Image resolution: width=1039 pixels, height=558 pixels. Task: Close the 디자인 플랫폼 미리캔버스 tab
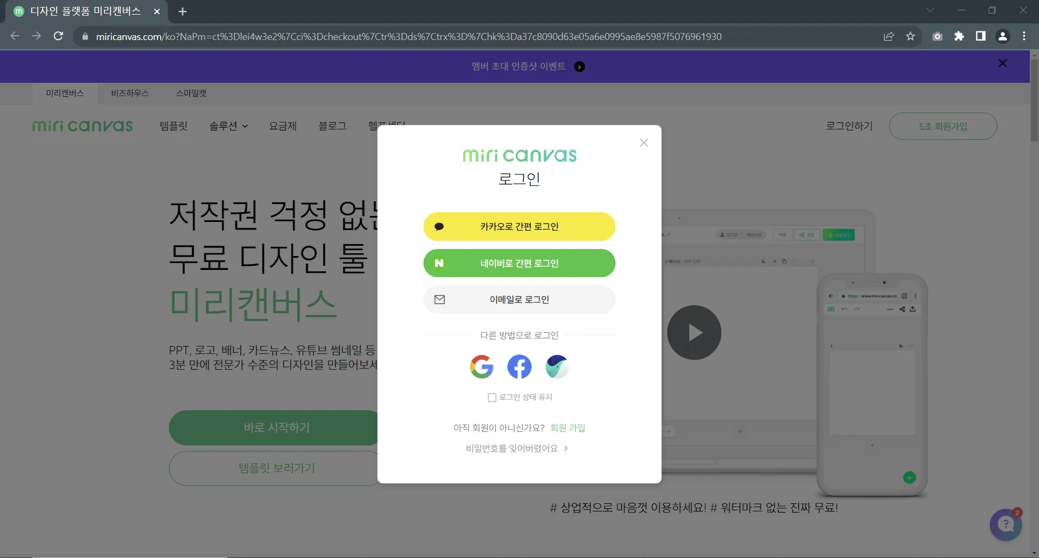click(157, 11)
